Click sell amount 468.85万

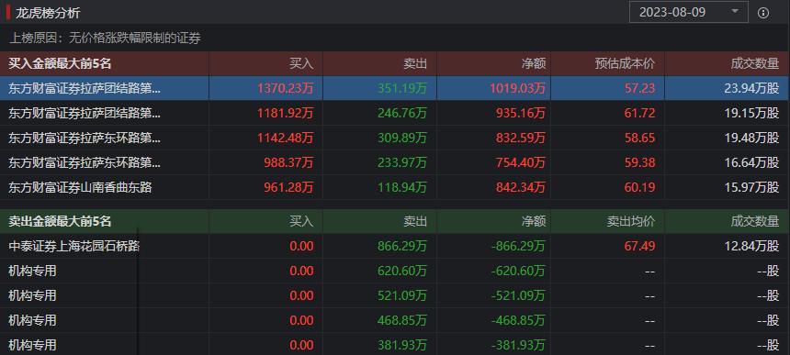coord(402,320)
